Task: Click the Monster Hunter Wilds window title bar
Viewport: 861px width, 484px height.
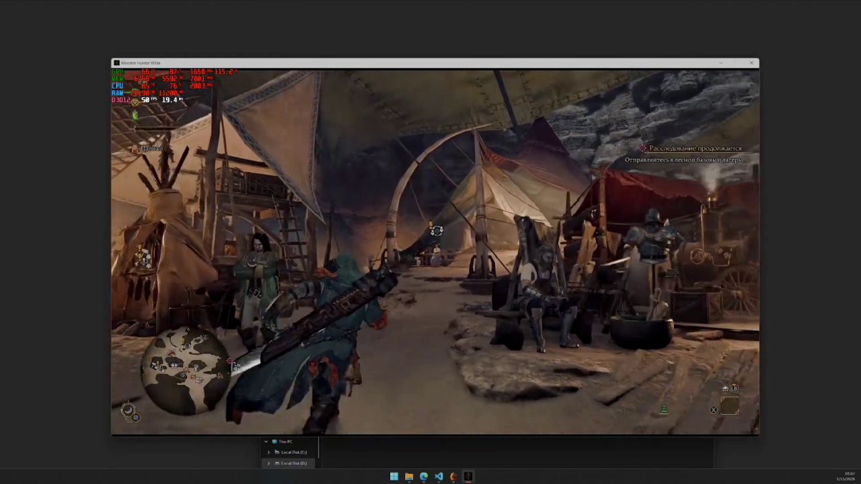Action: click(435, 63)
